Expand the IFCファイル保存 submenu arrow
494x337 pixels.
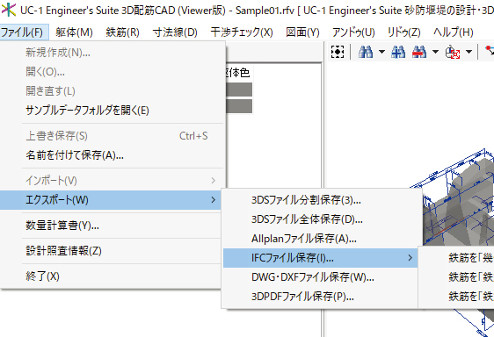click(x=410, y=258)
